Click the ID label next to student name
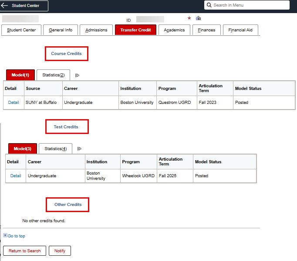 coord(128,21)
